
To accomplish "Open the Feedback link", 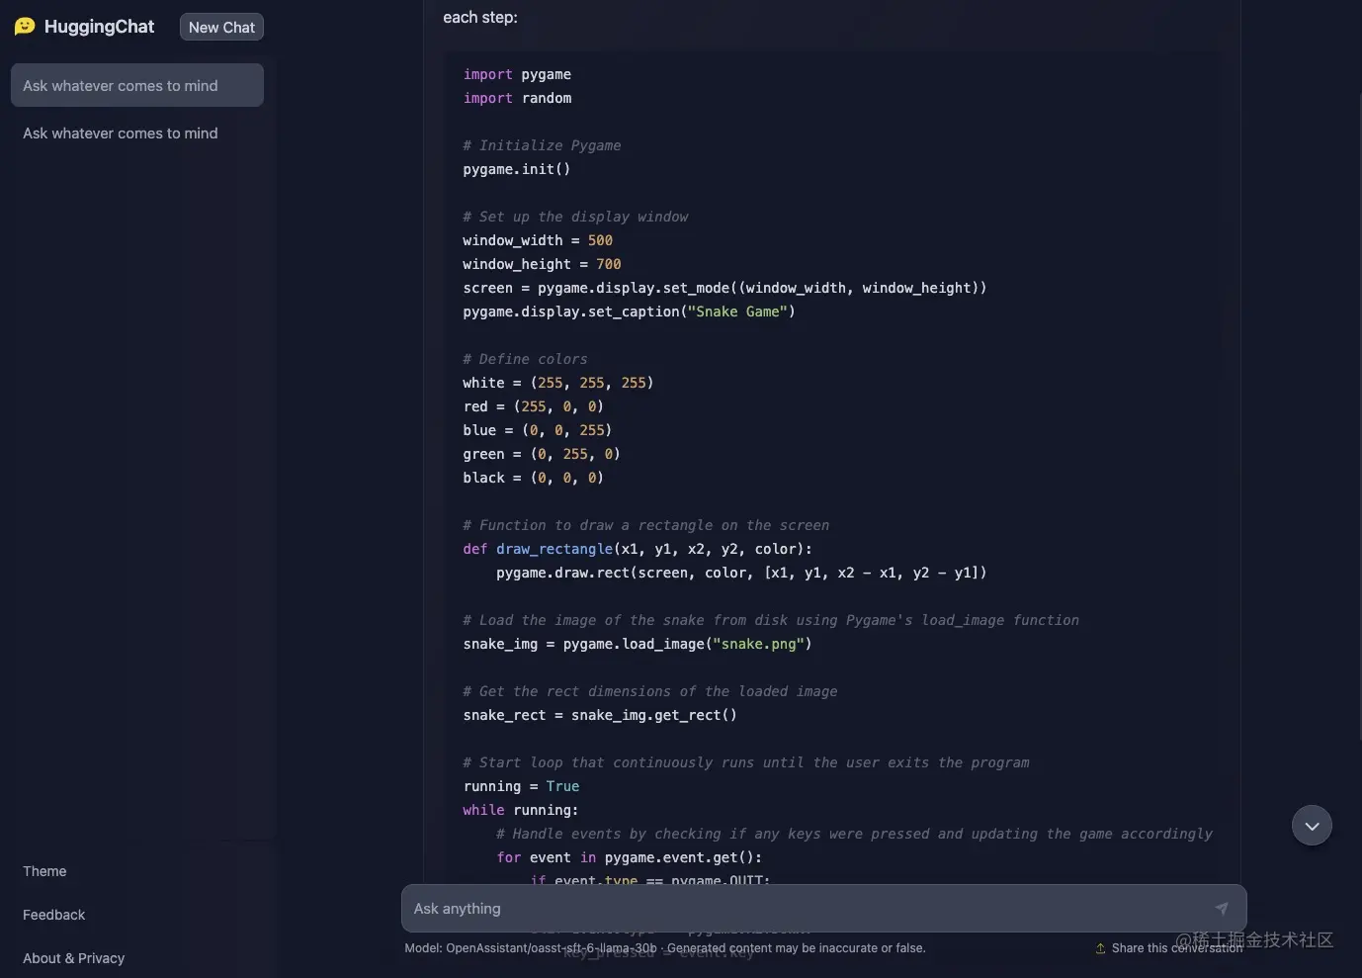I will [54, 915].
